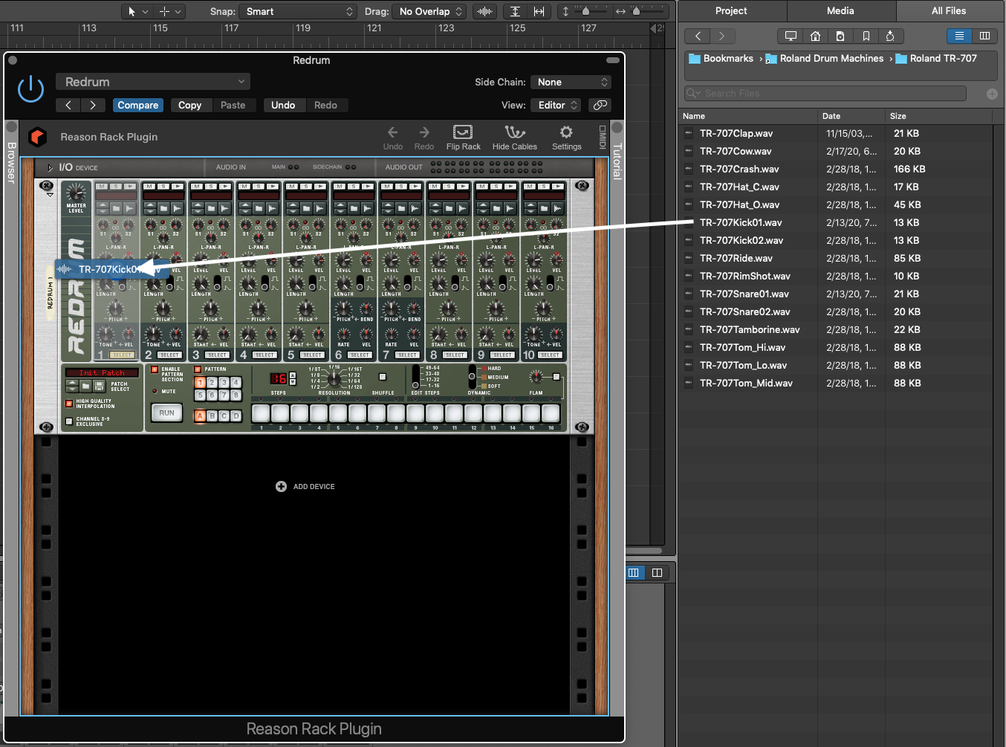The height and width of the screenshot is (747, 1006).
Task: Click the plugin header Undo button
Action: click(x=283, y=105)
